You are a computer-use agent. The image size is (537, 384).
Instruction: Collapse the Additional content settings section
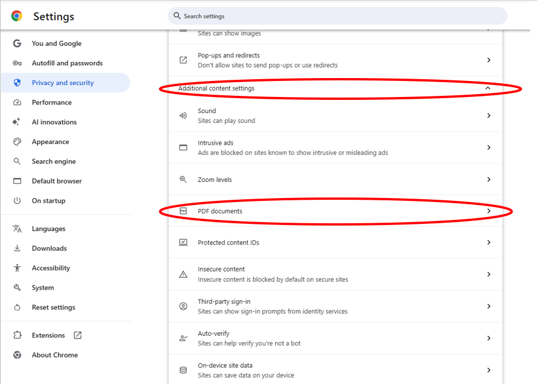[489, 88]
